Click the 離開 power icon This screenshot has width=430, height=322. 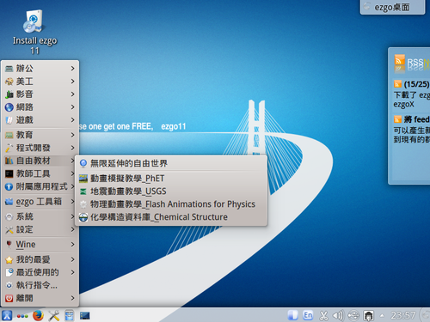pyautogui.click(x=9, y=298)
